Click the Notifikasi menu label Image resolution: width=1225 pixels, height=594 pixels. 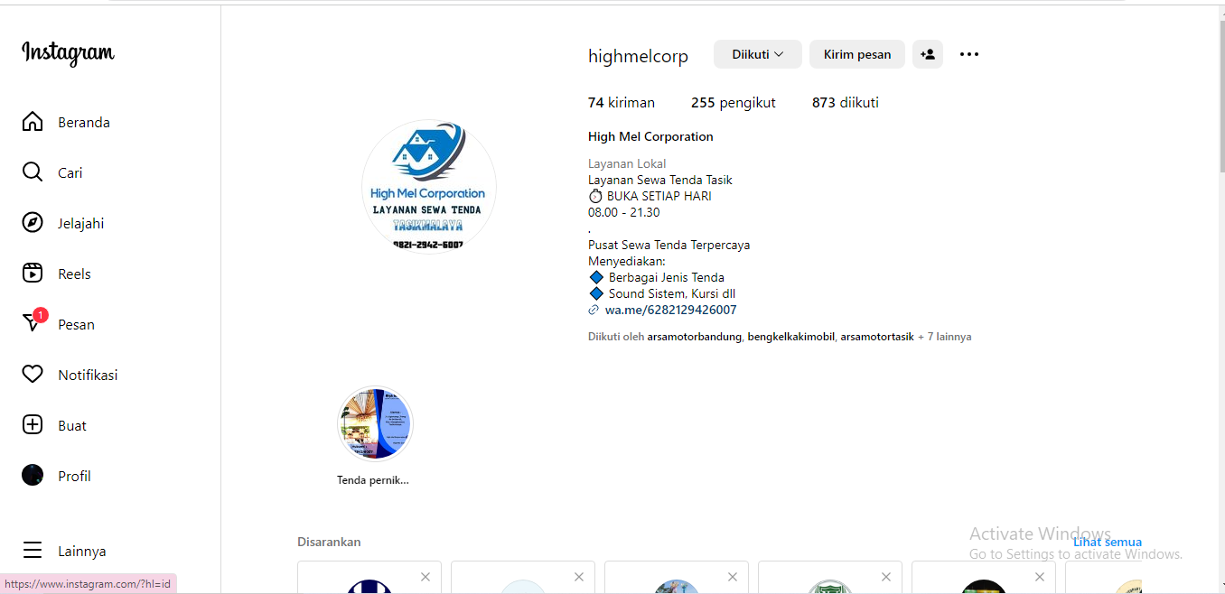pyautogui.click(x=88, y=375)
